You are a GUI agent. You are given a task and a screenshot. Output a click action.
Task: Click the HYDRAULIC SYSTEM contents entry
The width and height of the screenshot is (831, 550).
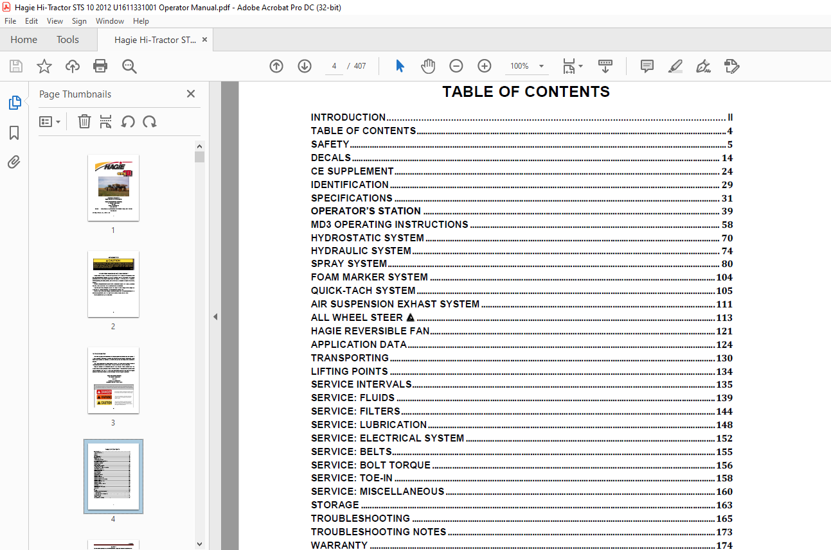pyautogui.click(x=522, y=251)
